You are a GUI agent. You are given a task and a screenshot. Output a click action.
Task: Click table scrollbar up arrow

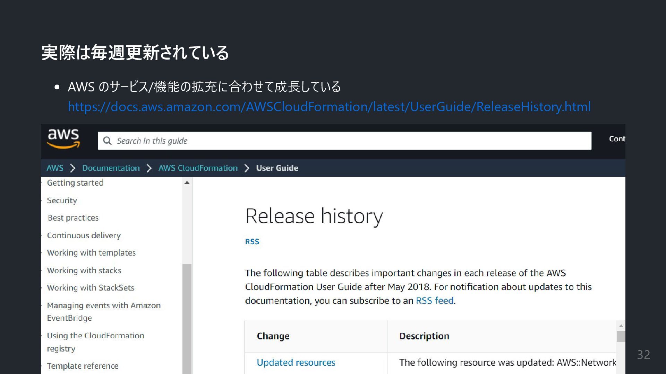click(x=621, y=326)
